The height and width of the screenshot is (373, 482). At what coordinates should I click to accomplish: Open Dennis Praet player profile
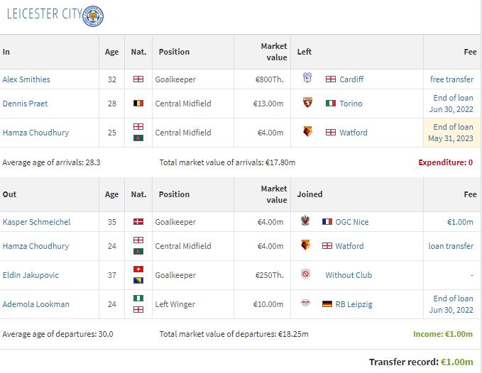25,104
